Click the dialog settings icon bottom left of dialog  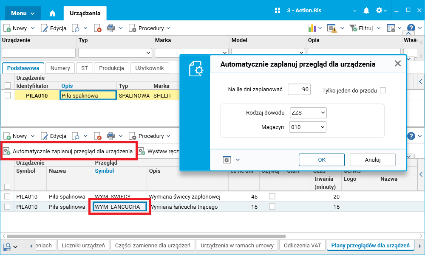[227, 160]
